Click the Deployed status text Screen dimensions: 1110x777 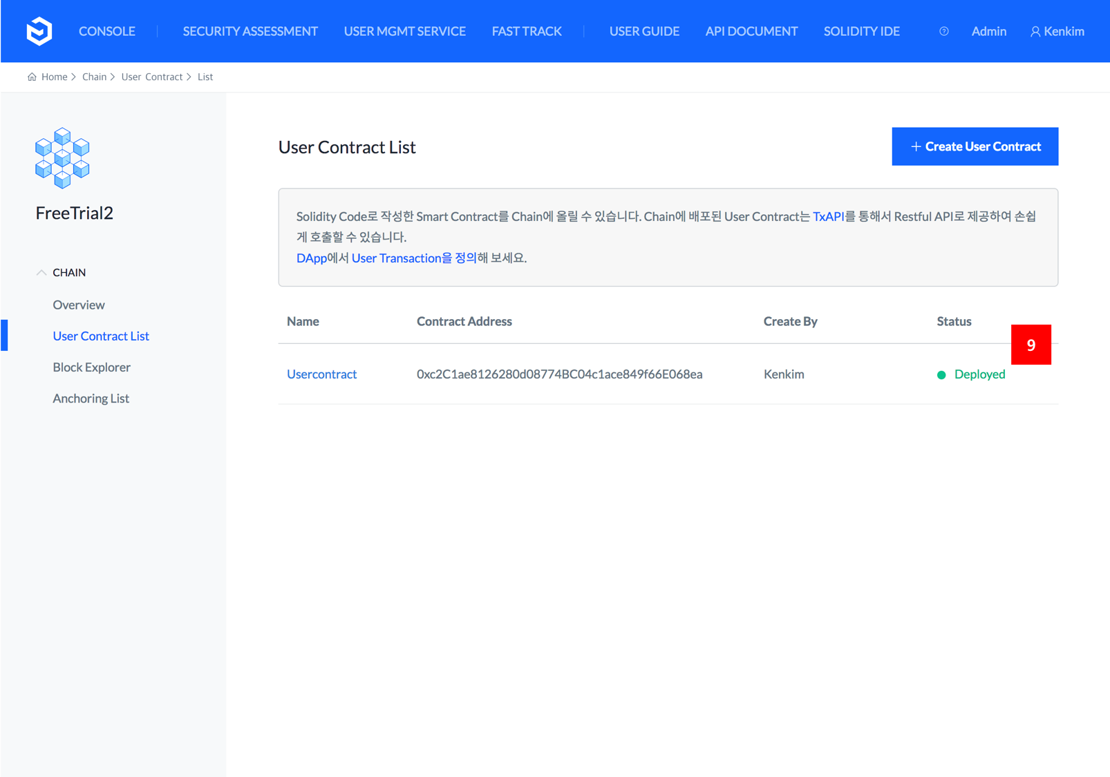[x=979, y=374]
